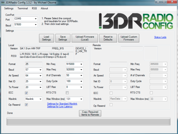
Task: Click the FREQ_915 field
Action: pyautogui.click(x=62, y=49)
